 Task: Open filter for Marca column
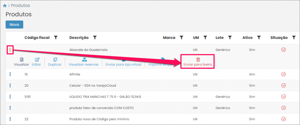[181, 37]
